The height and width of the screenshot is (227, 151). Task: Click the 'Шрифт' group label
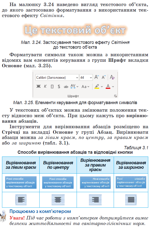click(x=73, y=96)
